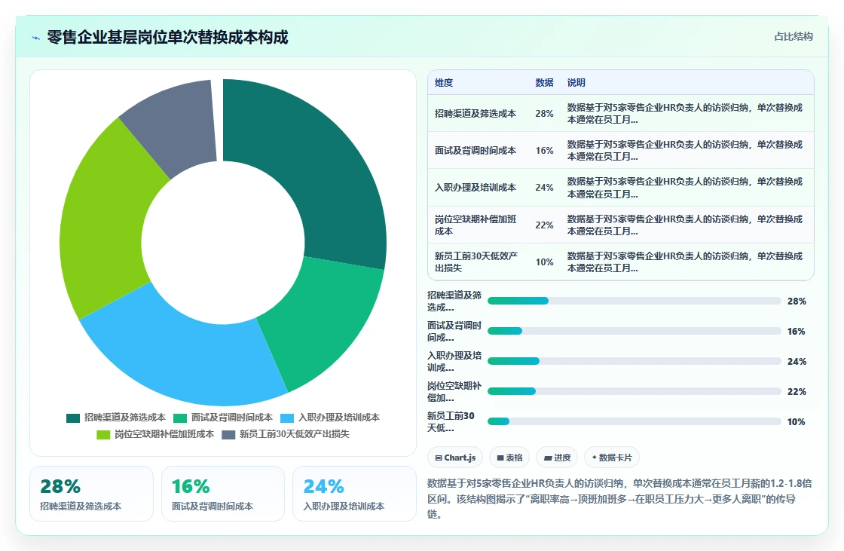Click the lightning icon beside the title
The width and height of the screenshot is (844, 551).
tap(36, 38)
